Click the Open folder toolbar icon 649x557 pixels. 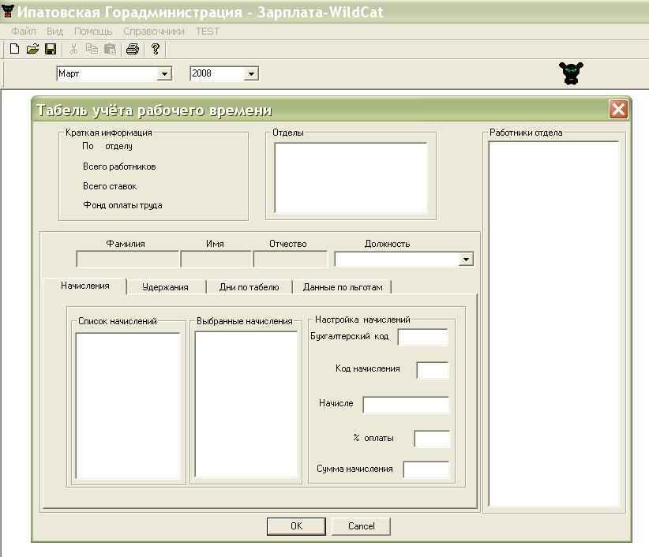click(x=32, y=49)
